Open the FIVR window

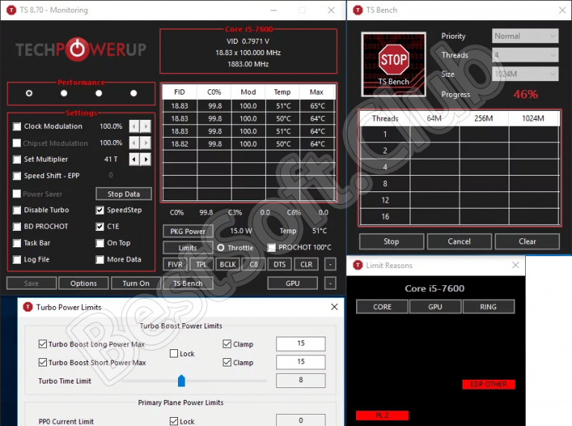pos(175,264)
